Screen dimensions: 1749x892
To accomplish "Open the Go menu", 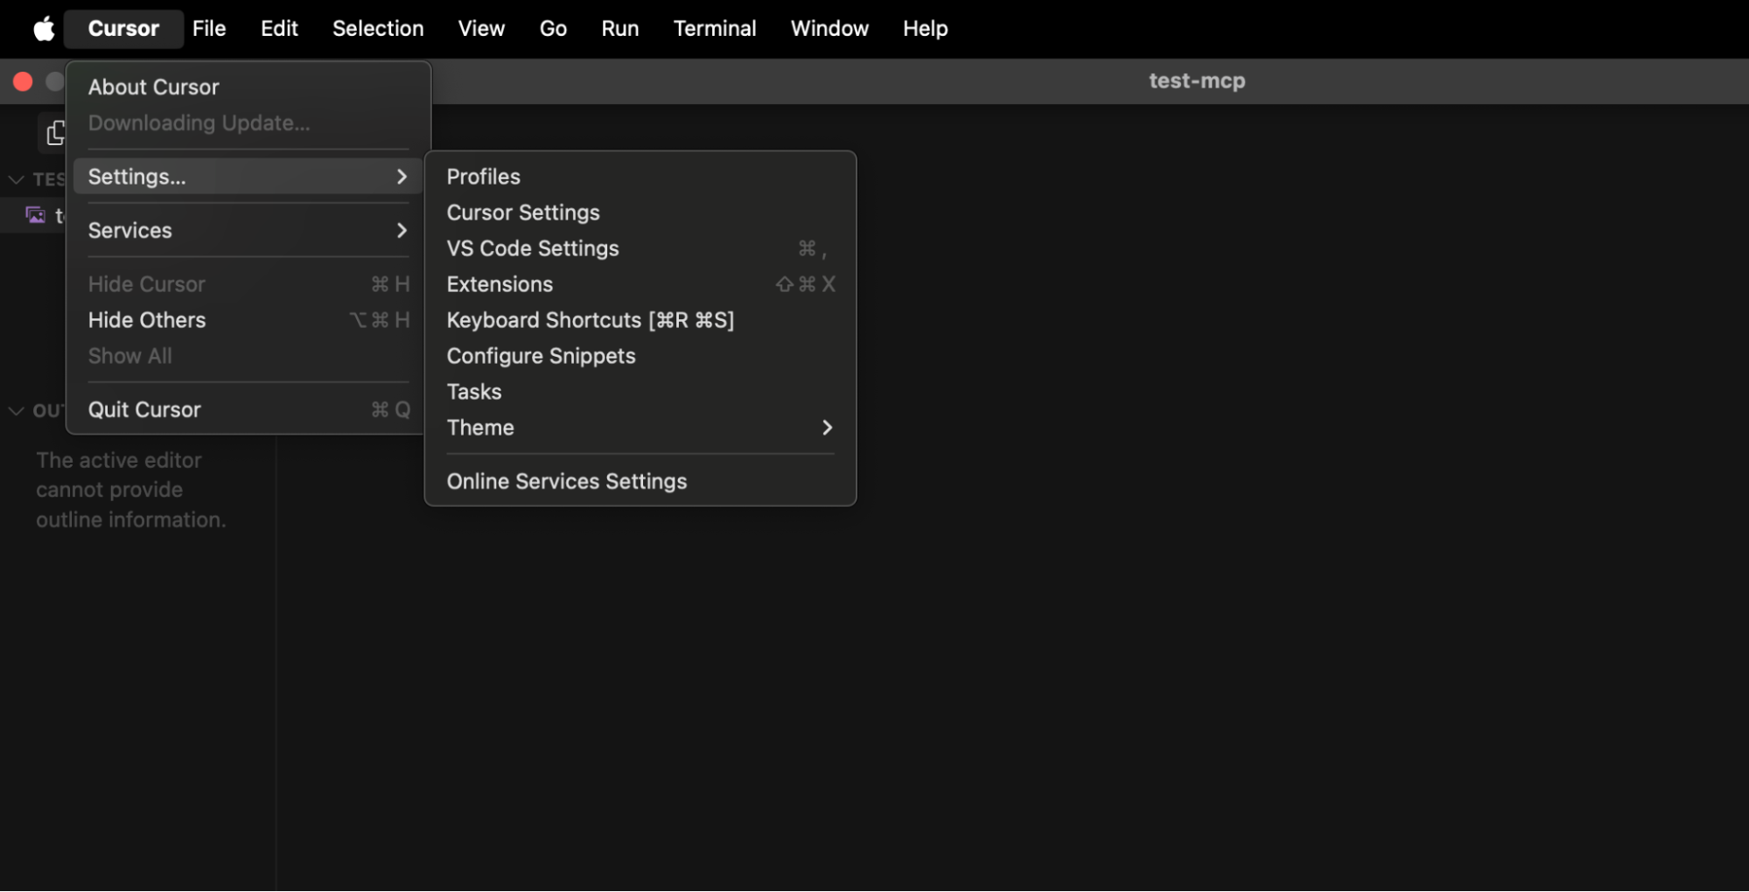I will pyautogui.click(x=553, y=29).
